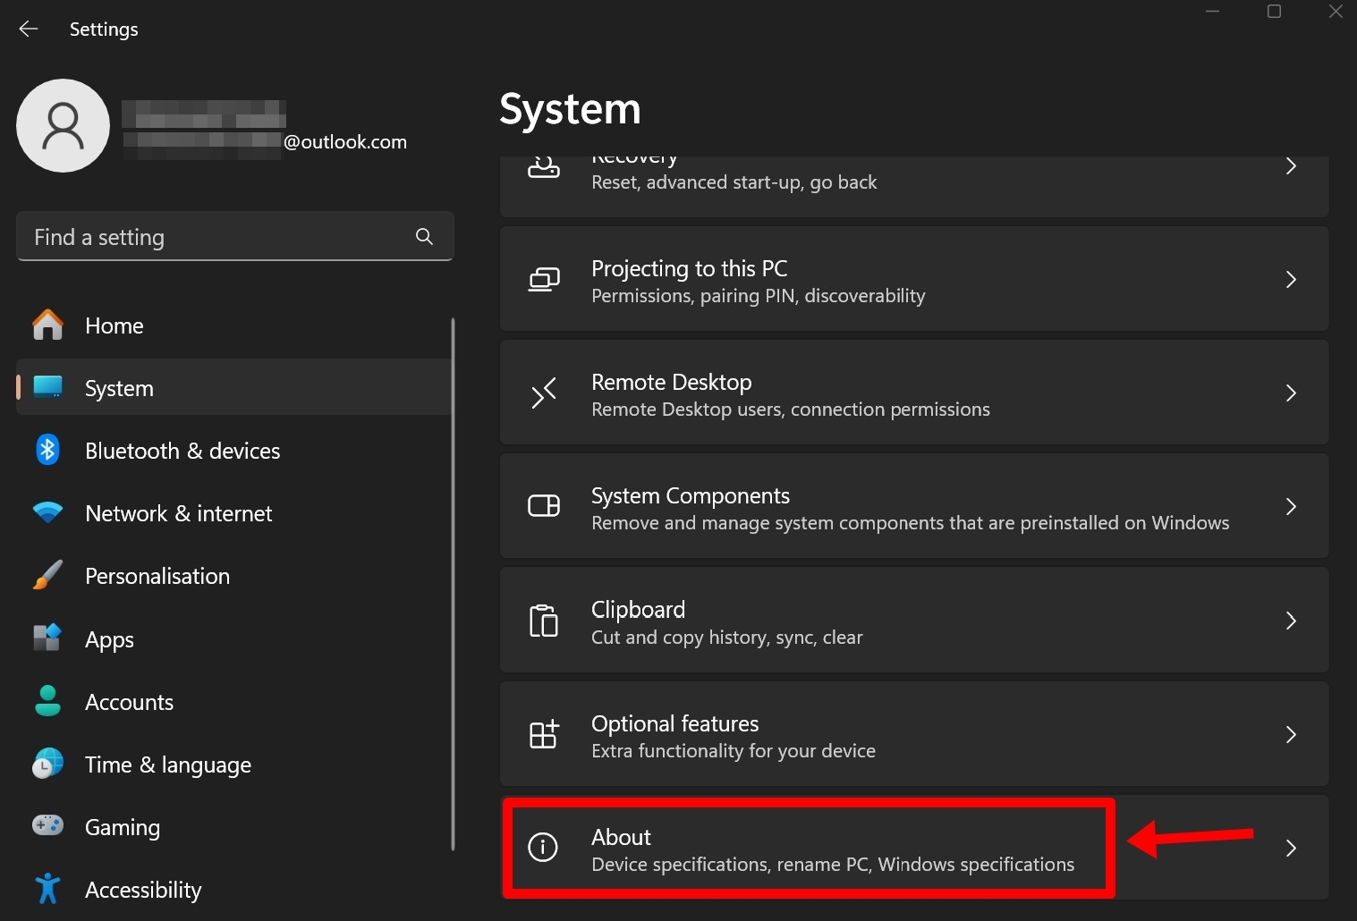Open Network & internet section
The image size is (1357, 921).
233,513
